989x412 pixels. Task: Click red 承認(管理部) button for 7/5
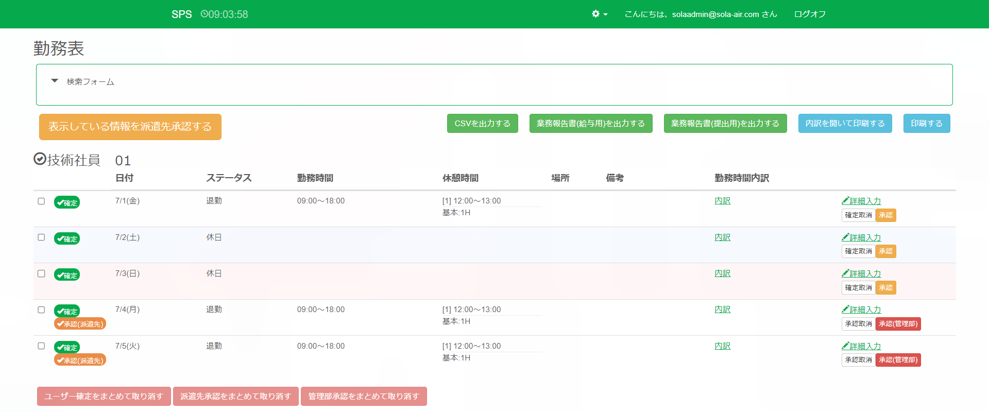(898, 360)
